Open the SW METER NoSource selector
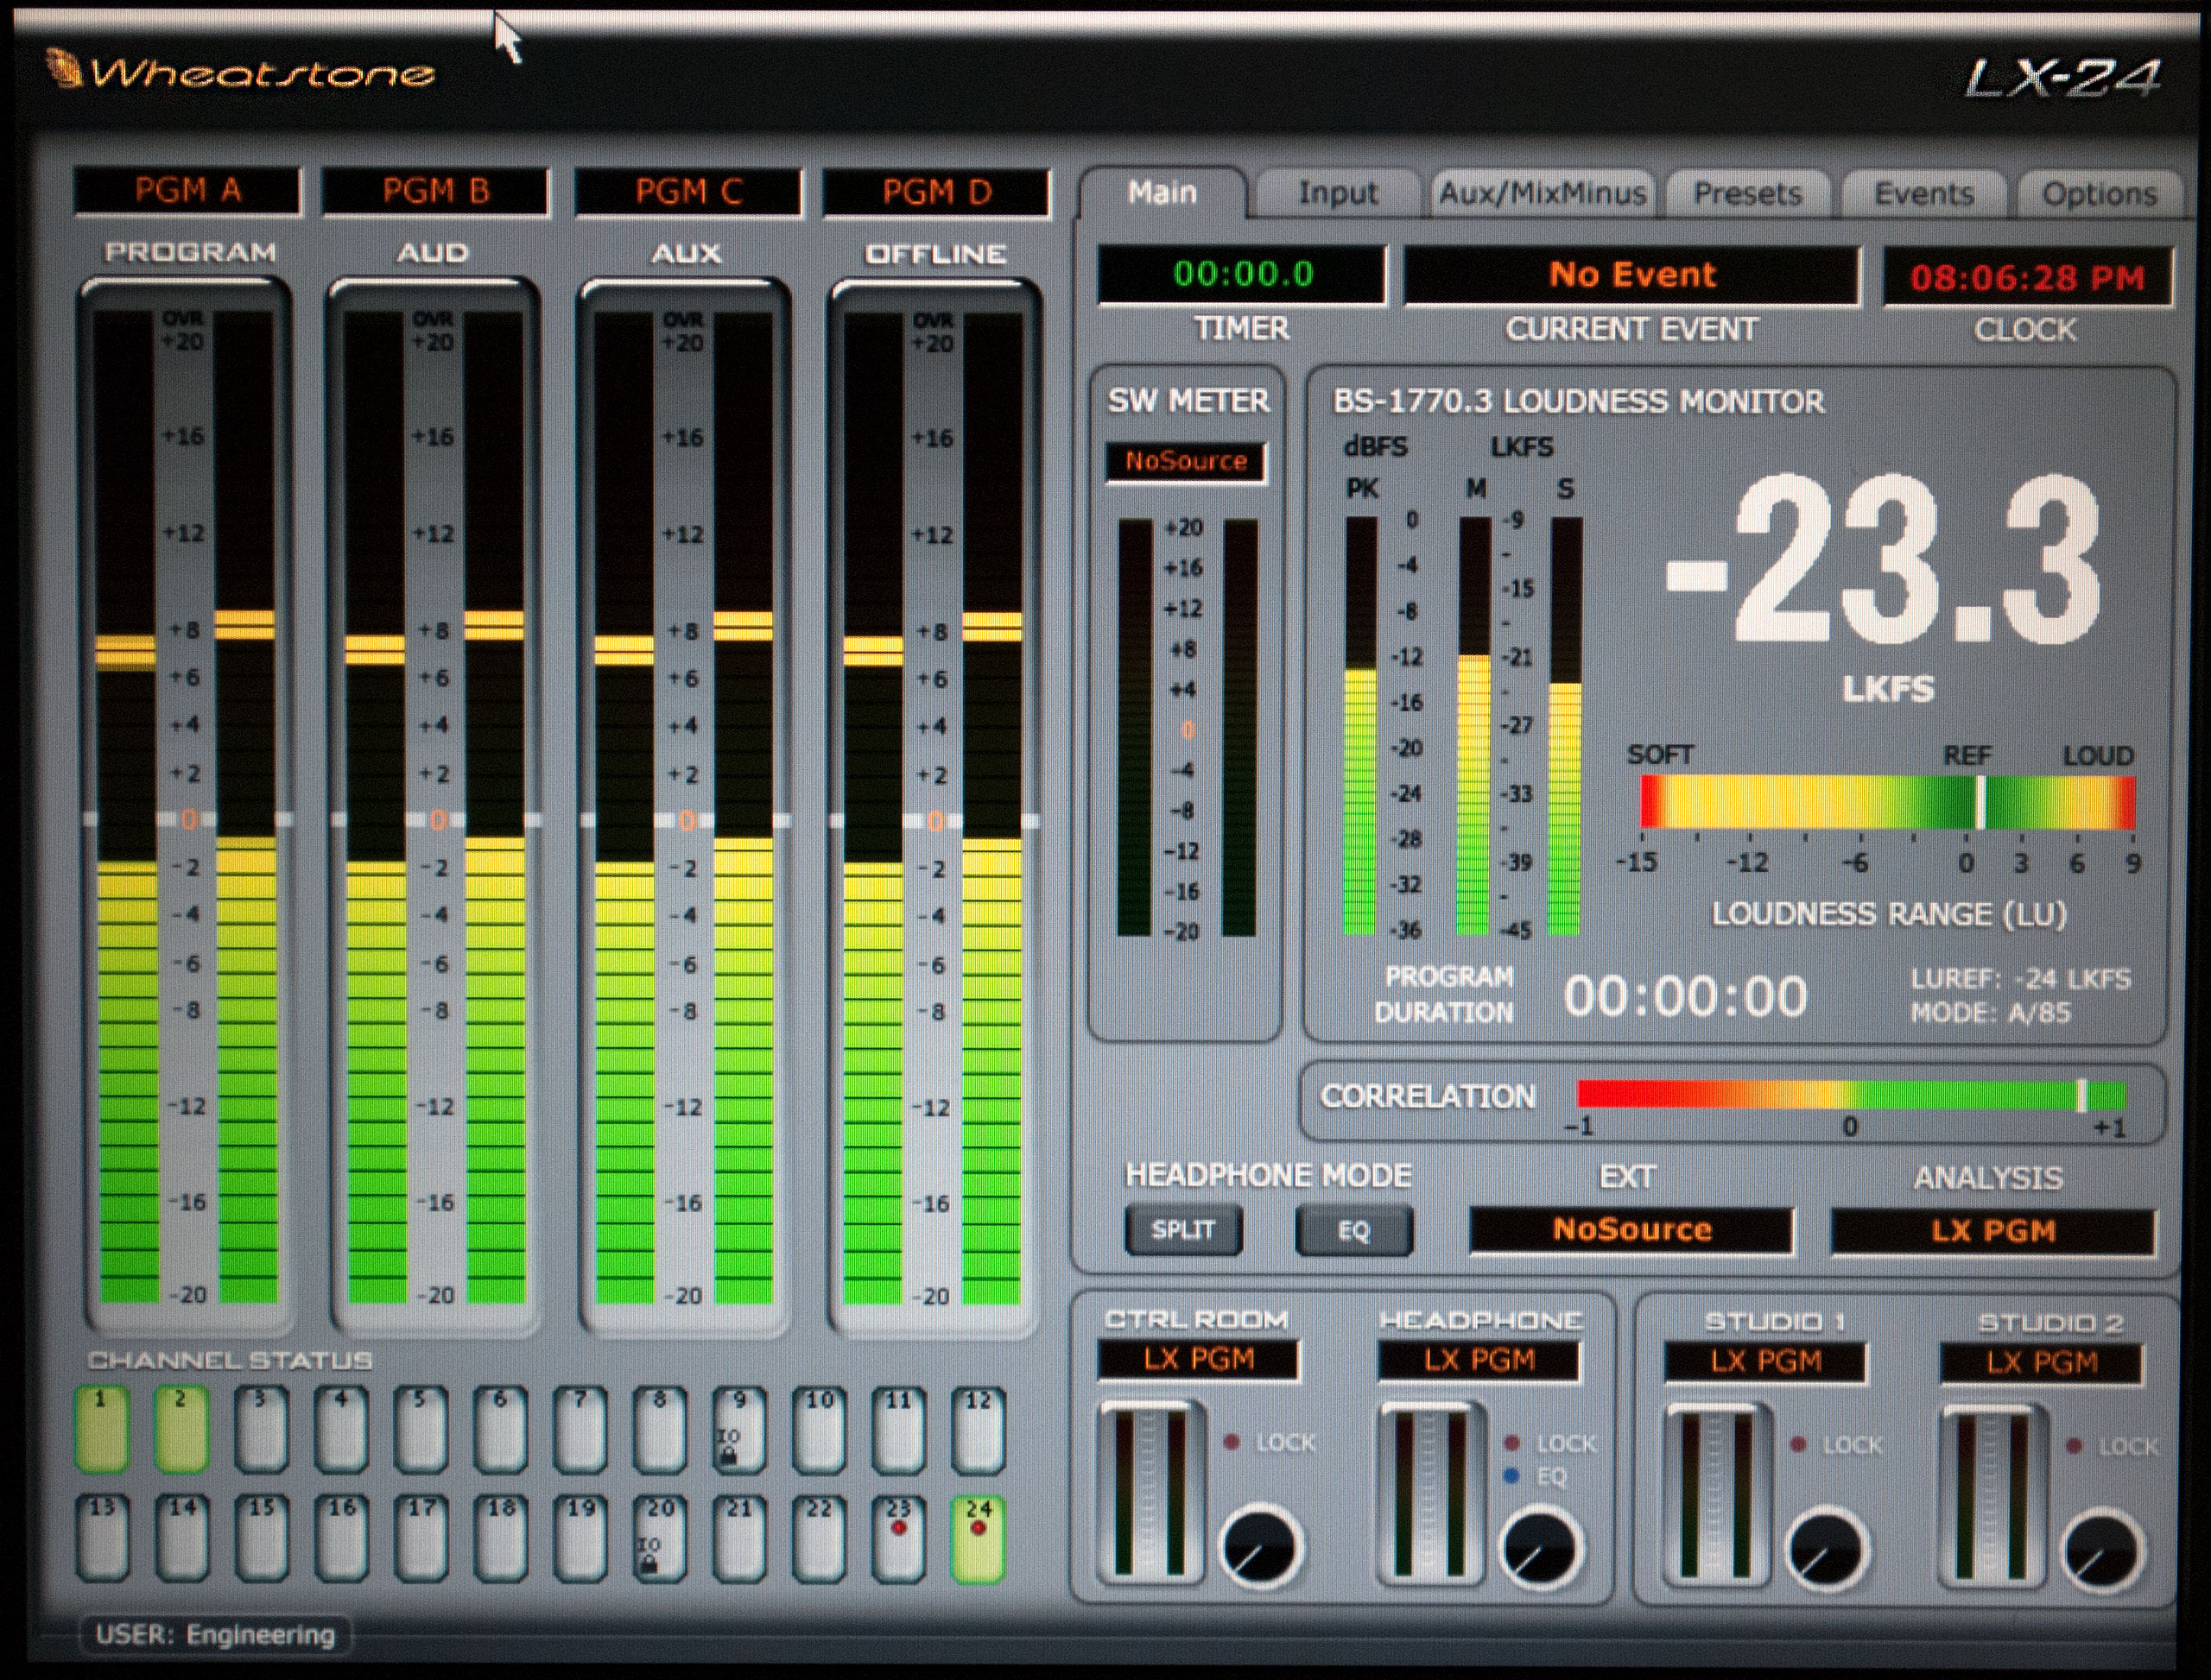 (x=1187, y=461)
